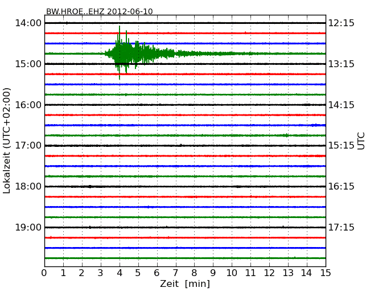Click the 12:15 UTC label
This screenshot has width=370, height=296.
(342, 23)
